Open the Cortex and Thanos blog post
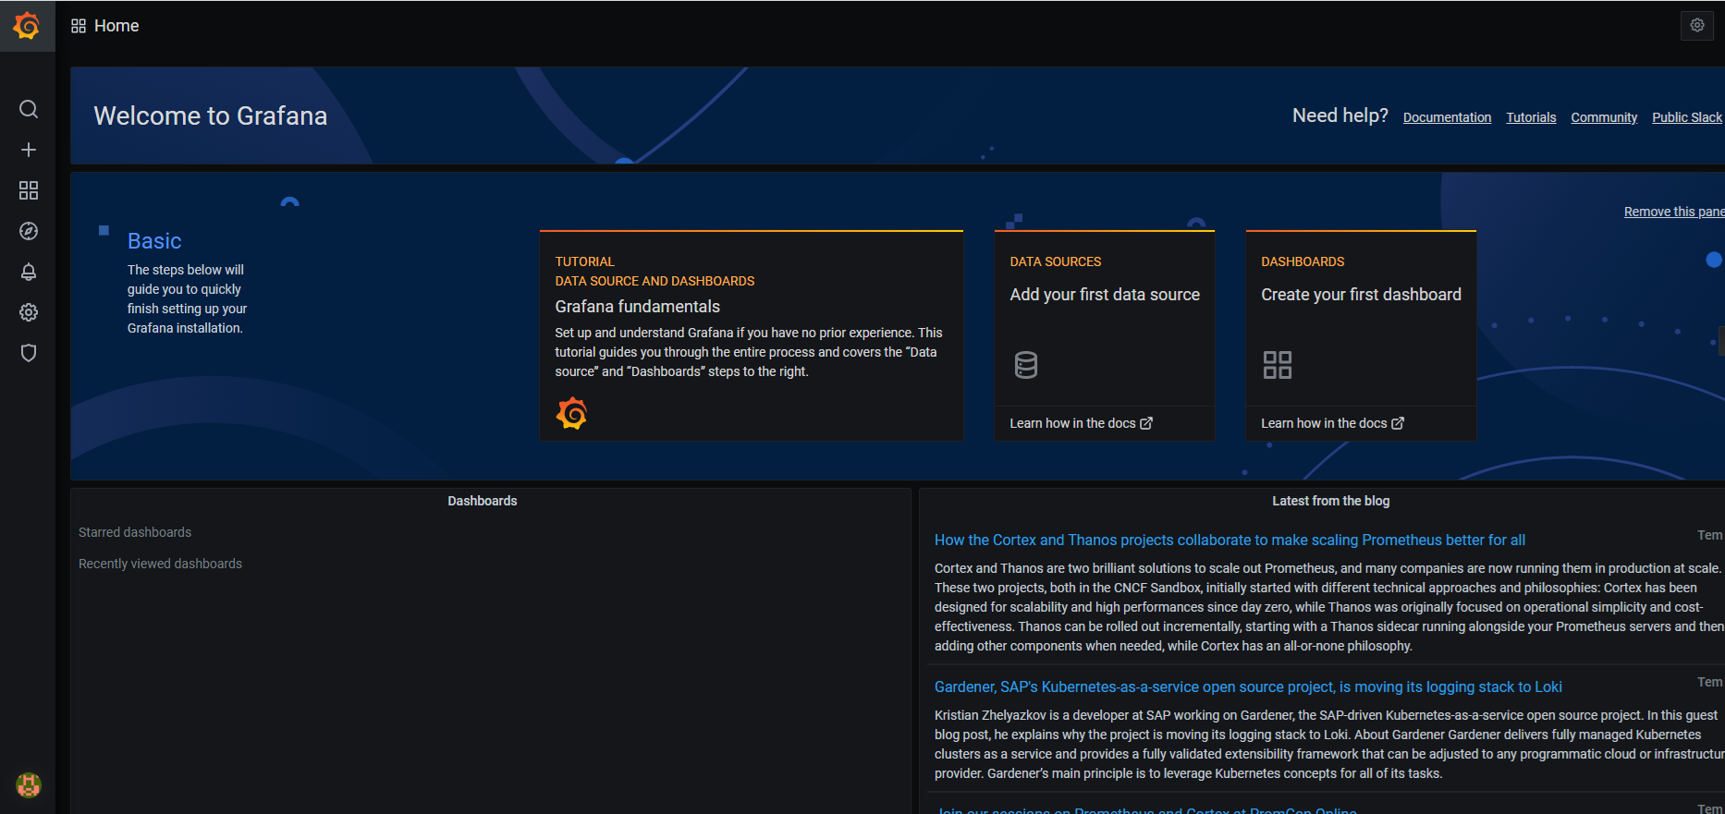The image size is (1725, 814). point(1230,541)
